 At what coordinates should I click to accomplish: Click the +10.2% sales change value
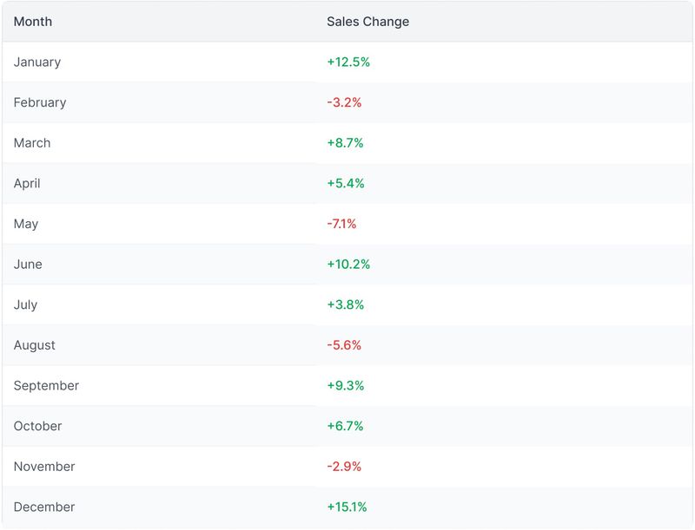click(348, 265)
